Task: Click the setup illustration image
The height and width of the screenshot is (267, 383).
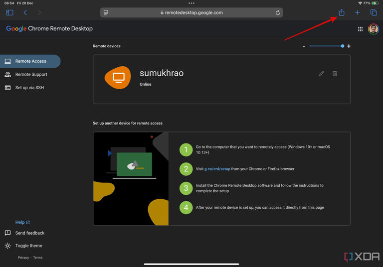Action: (x=131, y=179)
